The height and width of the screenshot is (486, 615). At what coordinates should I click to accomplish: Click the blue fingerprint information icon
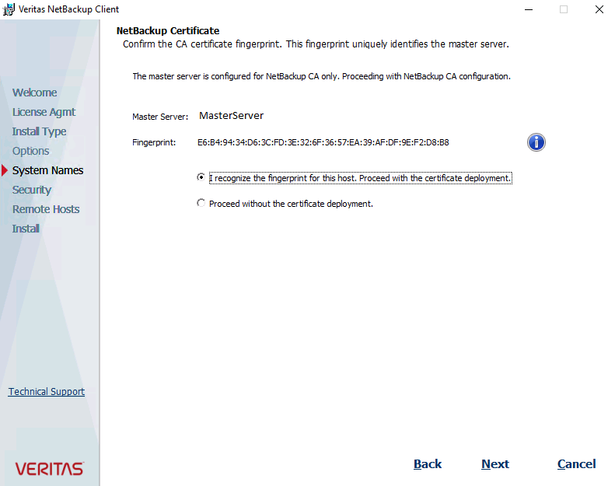(x=536, y=142)
